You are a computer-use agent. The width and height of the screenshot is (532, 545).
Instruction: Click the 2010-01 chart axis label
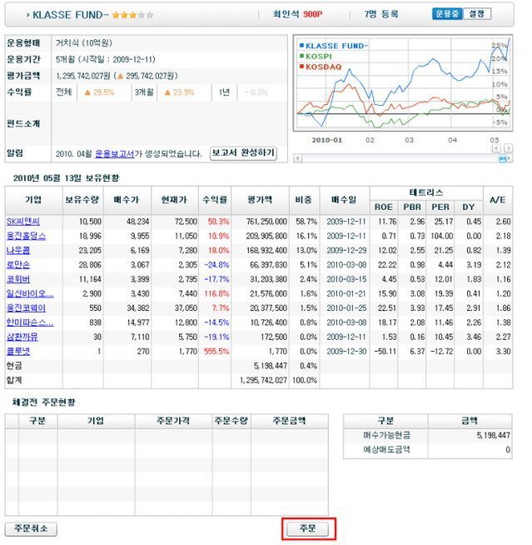click(x=326, y=140)
